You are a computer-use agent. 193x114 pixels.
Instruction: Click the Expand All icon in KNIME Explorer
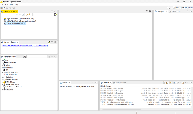click(x=17, y=14)
